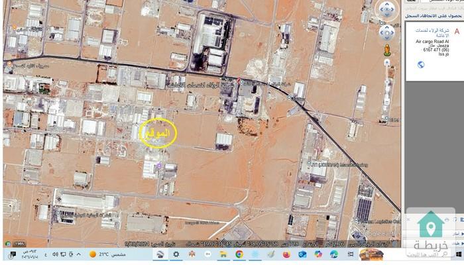
Task: Click the taskbar clock and date
Action: click(30, 254)
